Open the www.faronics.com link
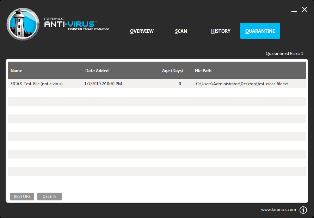314x218 pixels. (278, 210)
